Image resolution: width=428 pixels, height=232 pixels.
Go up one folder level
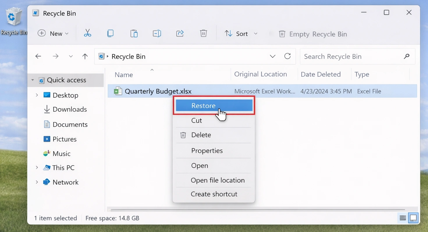[85, 56]
